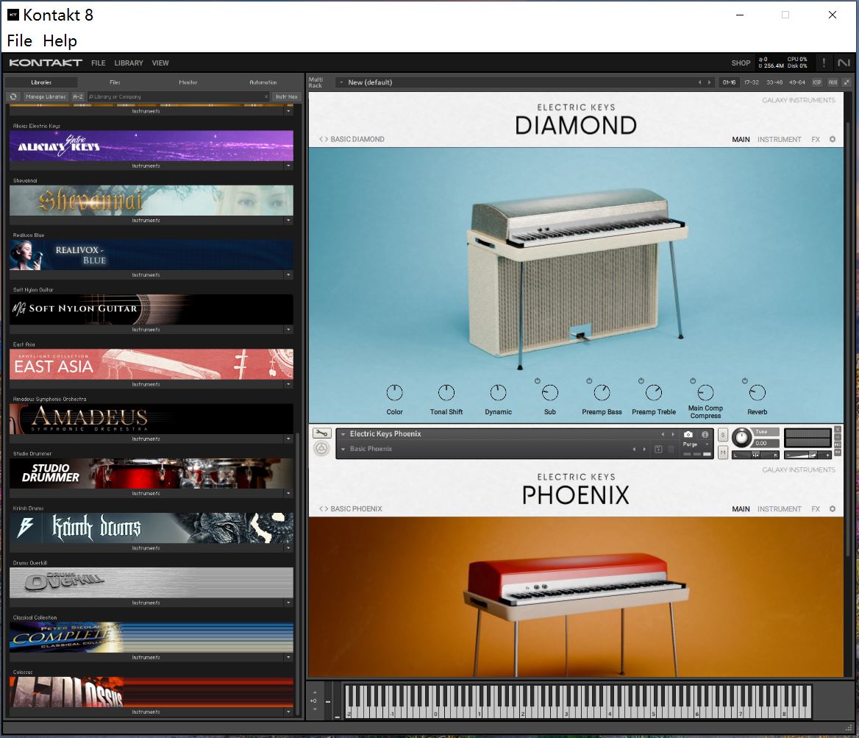Click the exclamation warning icon
Viewport: 859px width, 738px height.
coord(824,63)
